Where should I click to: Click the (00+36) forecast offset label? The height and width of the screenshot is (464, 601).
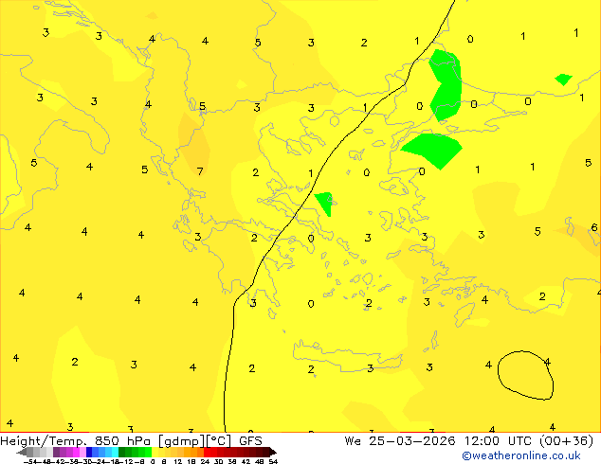(566, 440)
